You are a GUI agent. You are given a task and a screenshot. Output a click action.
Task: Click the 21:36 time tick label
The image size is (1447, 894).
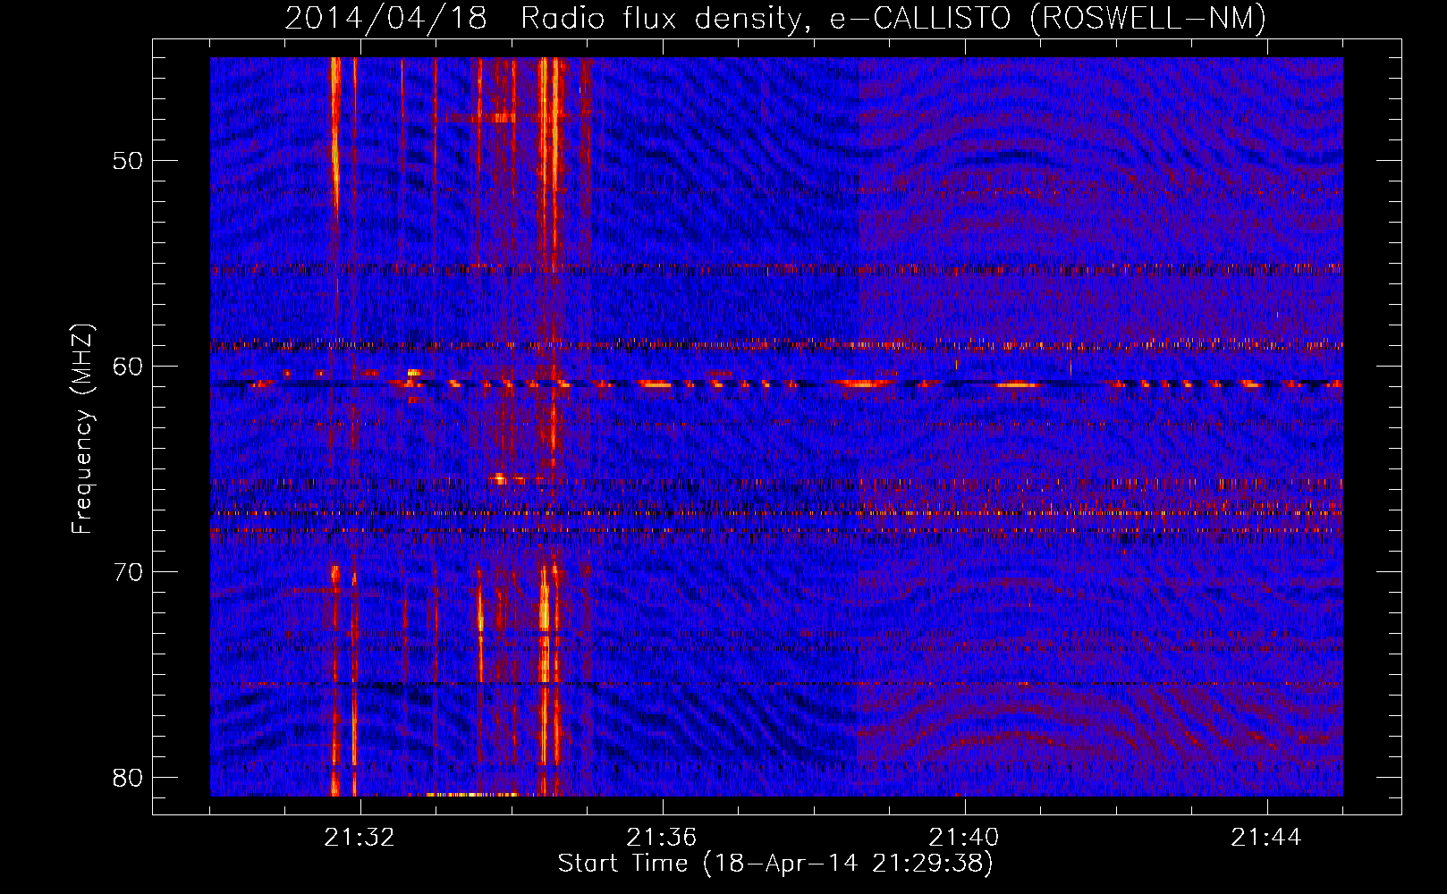tap(662, 838)
